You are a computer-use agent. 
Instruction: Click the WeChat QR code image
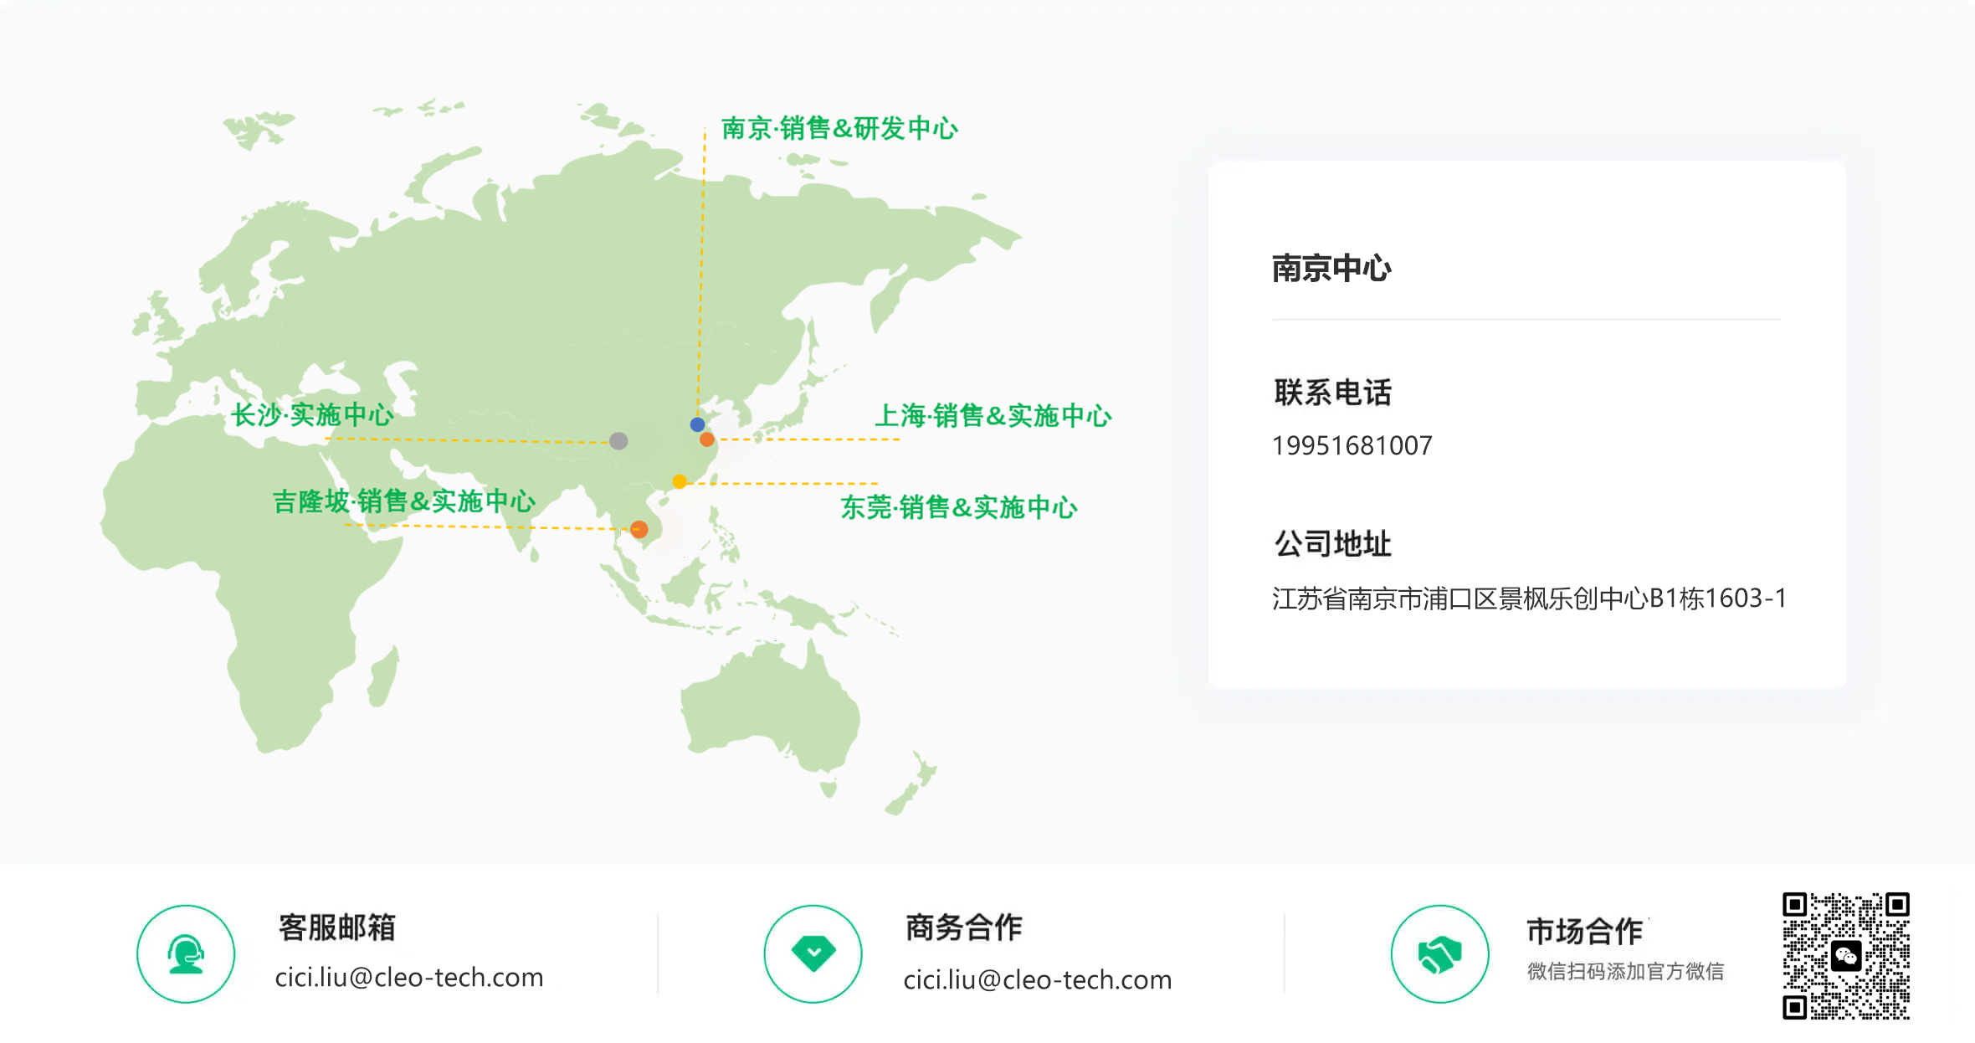pos(1845,955)
